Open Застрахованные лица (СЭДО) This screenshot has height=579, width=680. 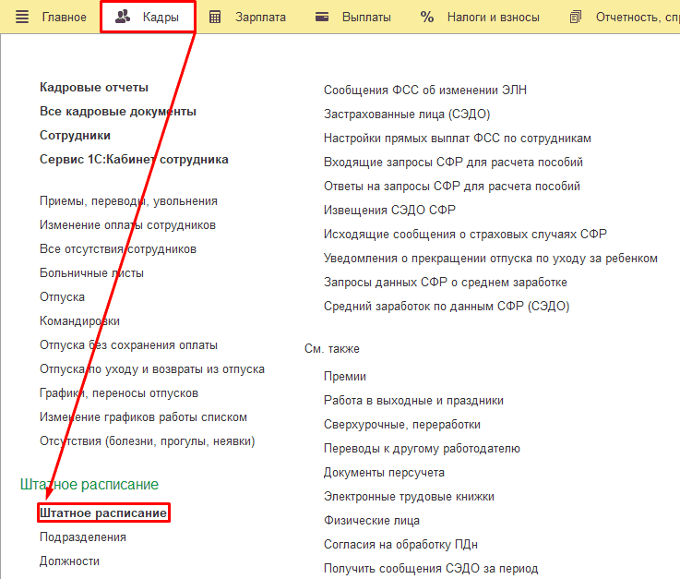pos(407,114)
